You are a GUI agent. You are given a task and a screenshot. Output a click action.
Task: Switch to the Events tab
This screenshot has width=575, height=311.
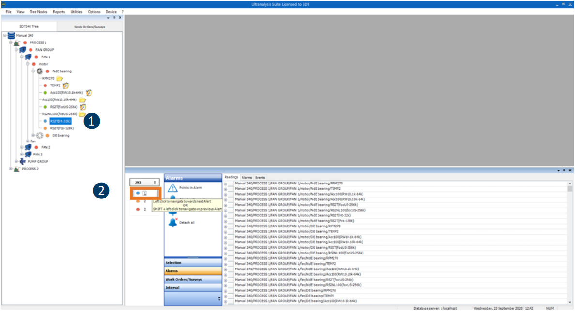coord(260,178)
